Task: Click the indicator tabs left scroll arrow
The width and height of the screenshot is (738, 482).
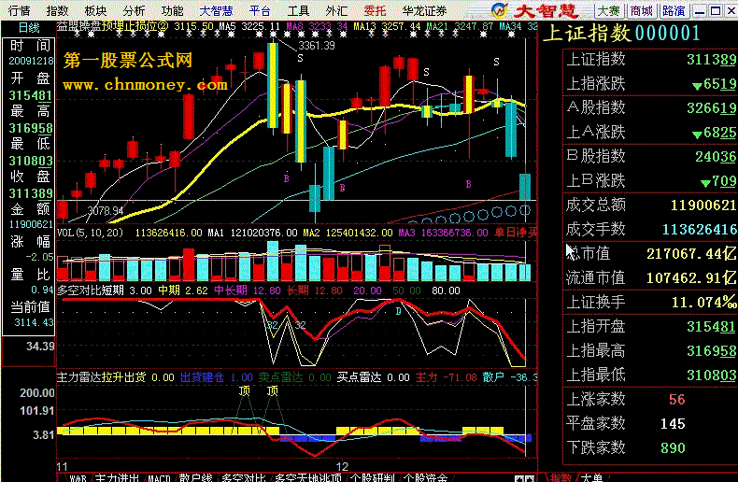Action: click(x=519, y=478)
